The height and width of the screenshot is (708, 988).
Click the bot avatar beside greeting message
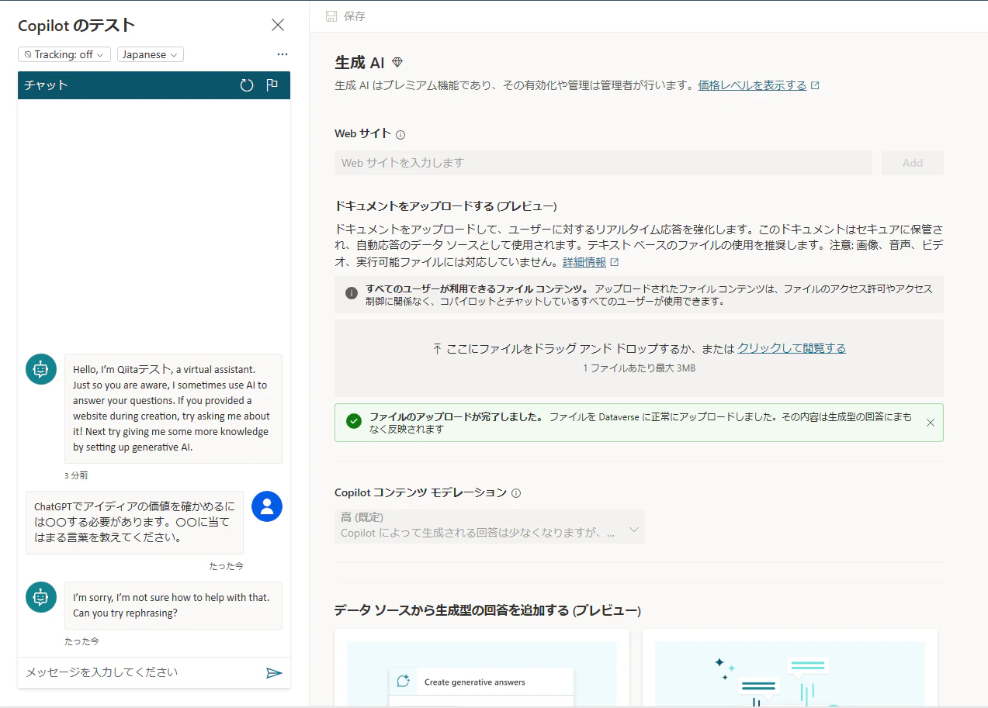pyautogui.click(x=41, y=369)
